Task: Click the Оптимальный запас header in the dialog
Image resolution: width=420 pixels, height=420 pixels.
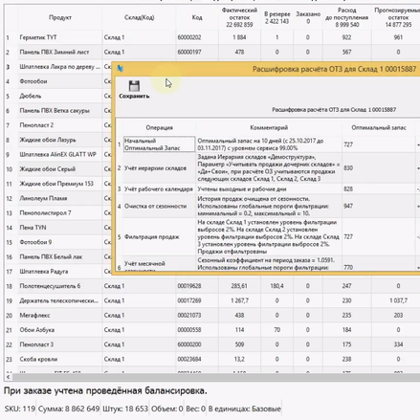Action: click(379, 127)
